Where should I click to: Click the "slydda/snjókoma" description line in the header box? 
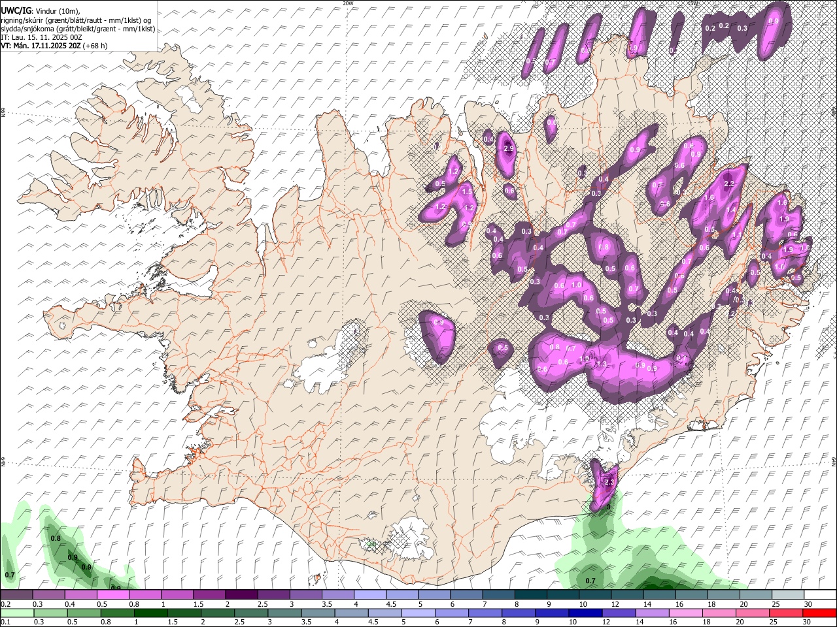[78, 29]
